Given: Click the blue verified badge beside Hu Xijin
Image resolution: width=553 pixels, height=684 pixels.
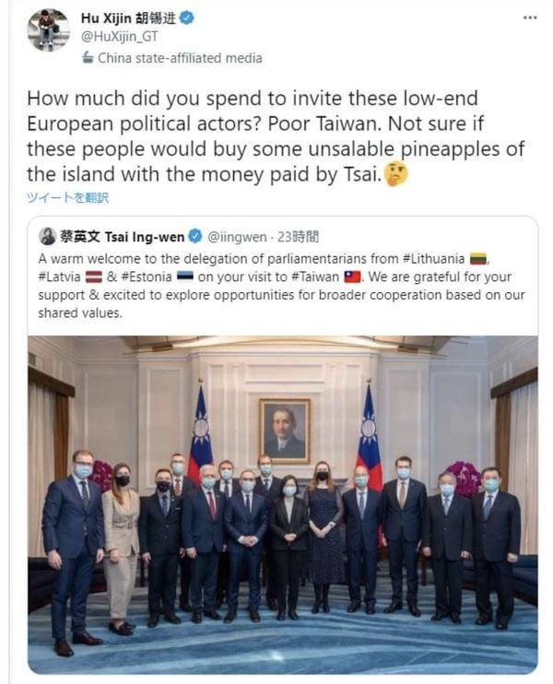Looking at the screenshot, I should pyautogui.click(x=187, y=18).
